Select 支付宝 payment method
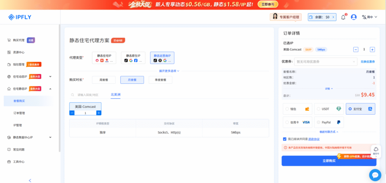The height and width of the screenshot is (183, 386). coord(360,109)
